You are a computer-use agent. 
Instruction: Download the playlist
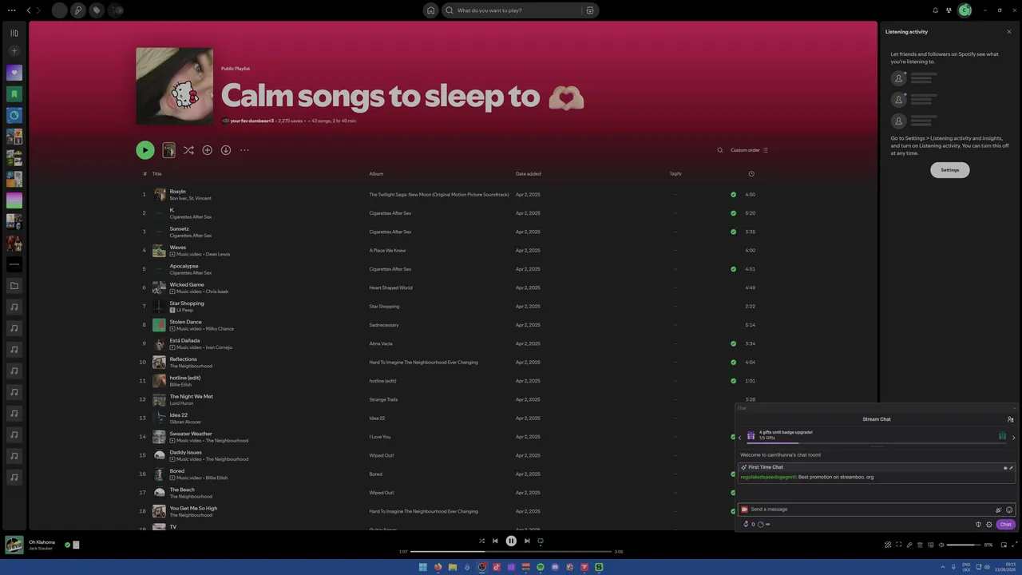226,150
